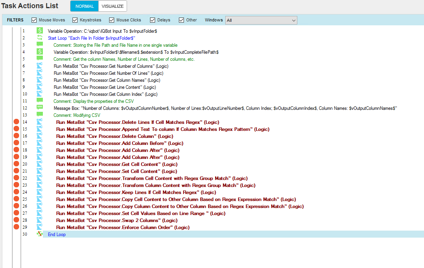Click the comment icon on line 11
This screenshot has height=268, width=424.
click(40, 100)
